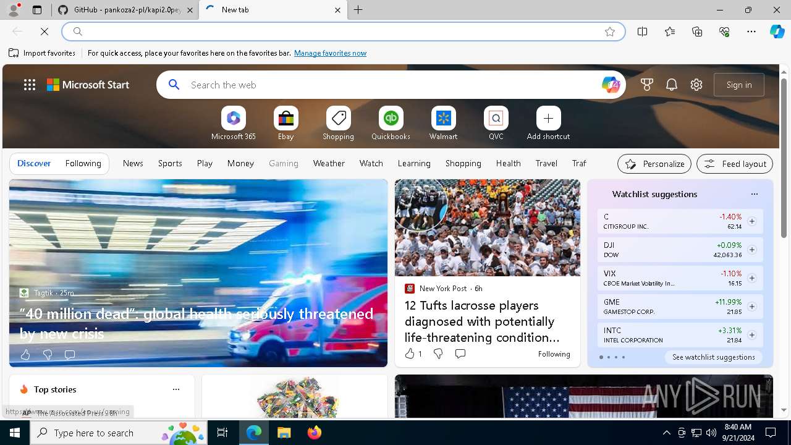Open the Copilot sidebar button
This screenshot has height=445, width=791.
pos(777,32)
